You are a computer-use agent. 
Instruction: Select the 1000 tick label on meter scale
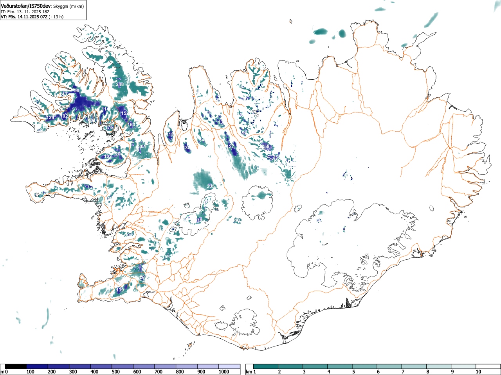[x=224, y=372]
